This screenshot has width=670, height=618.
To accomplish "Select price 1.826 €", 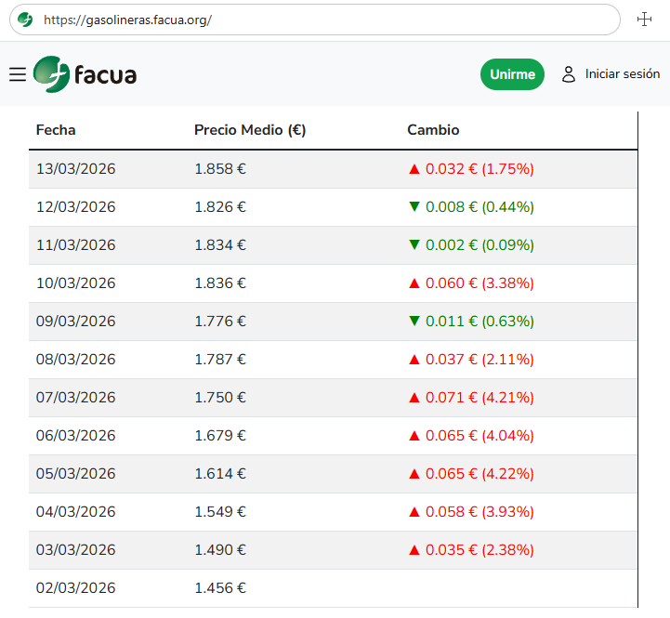I will [x=220, y=207].
